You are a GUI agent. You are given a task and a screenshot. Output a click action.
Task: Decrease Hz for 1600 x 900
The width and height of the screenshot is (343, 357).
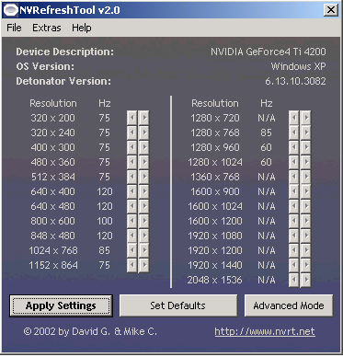tap(294, 191)
